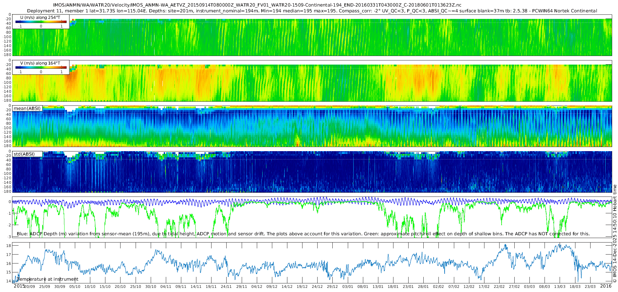Click the V velocity colorbar
Image resolution: width=618 pixels, height=292 pixels.
(x=41, y=67)
